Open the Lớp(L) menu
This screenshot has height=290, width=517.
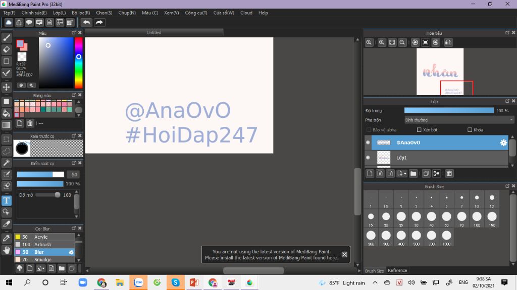(x=60, y=13)
